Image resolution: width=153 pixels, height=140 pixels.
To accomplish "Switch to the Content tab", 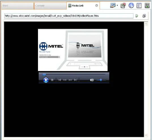I will click(x=50, y=6).
